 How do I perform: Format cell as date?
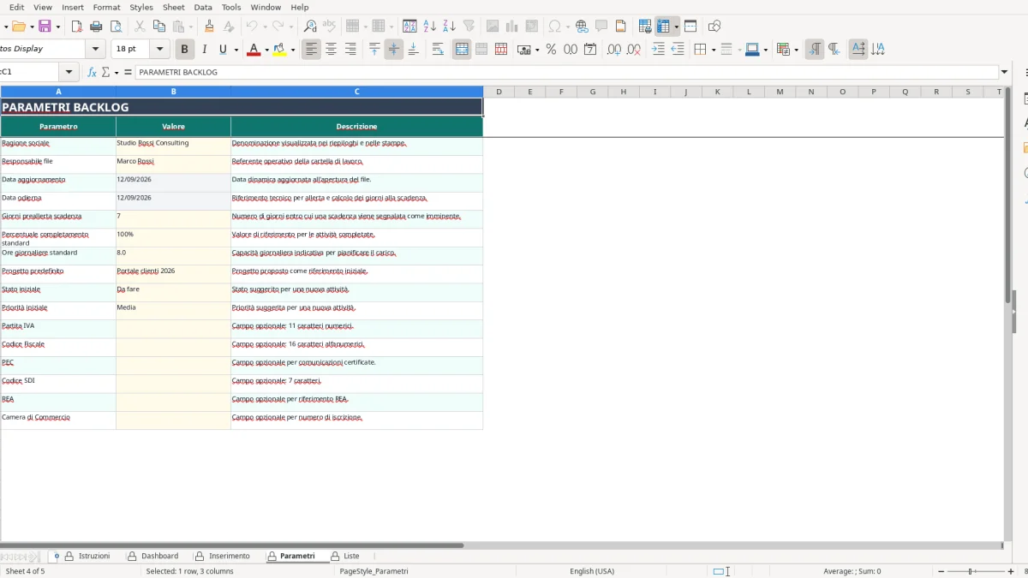pos(590,50)
